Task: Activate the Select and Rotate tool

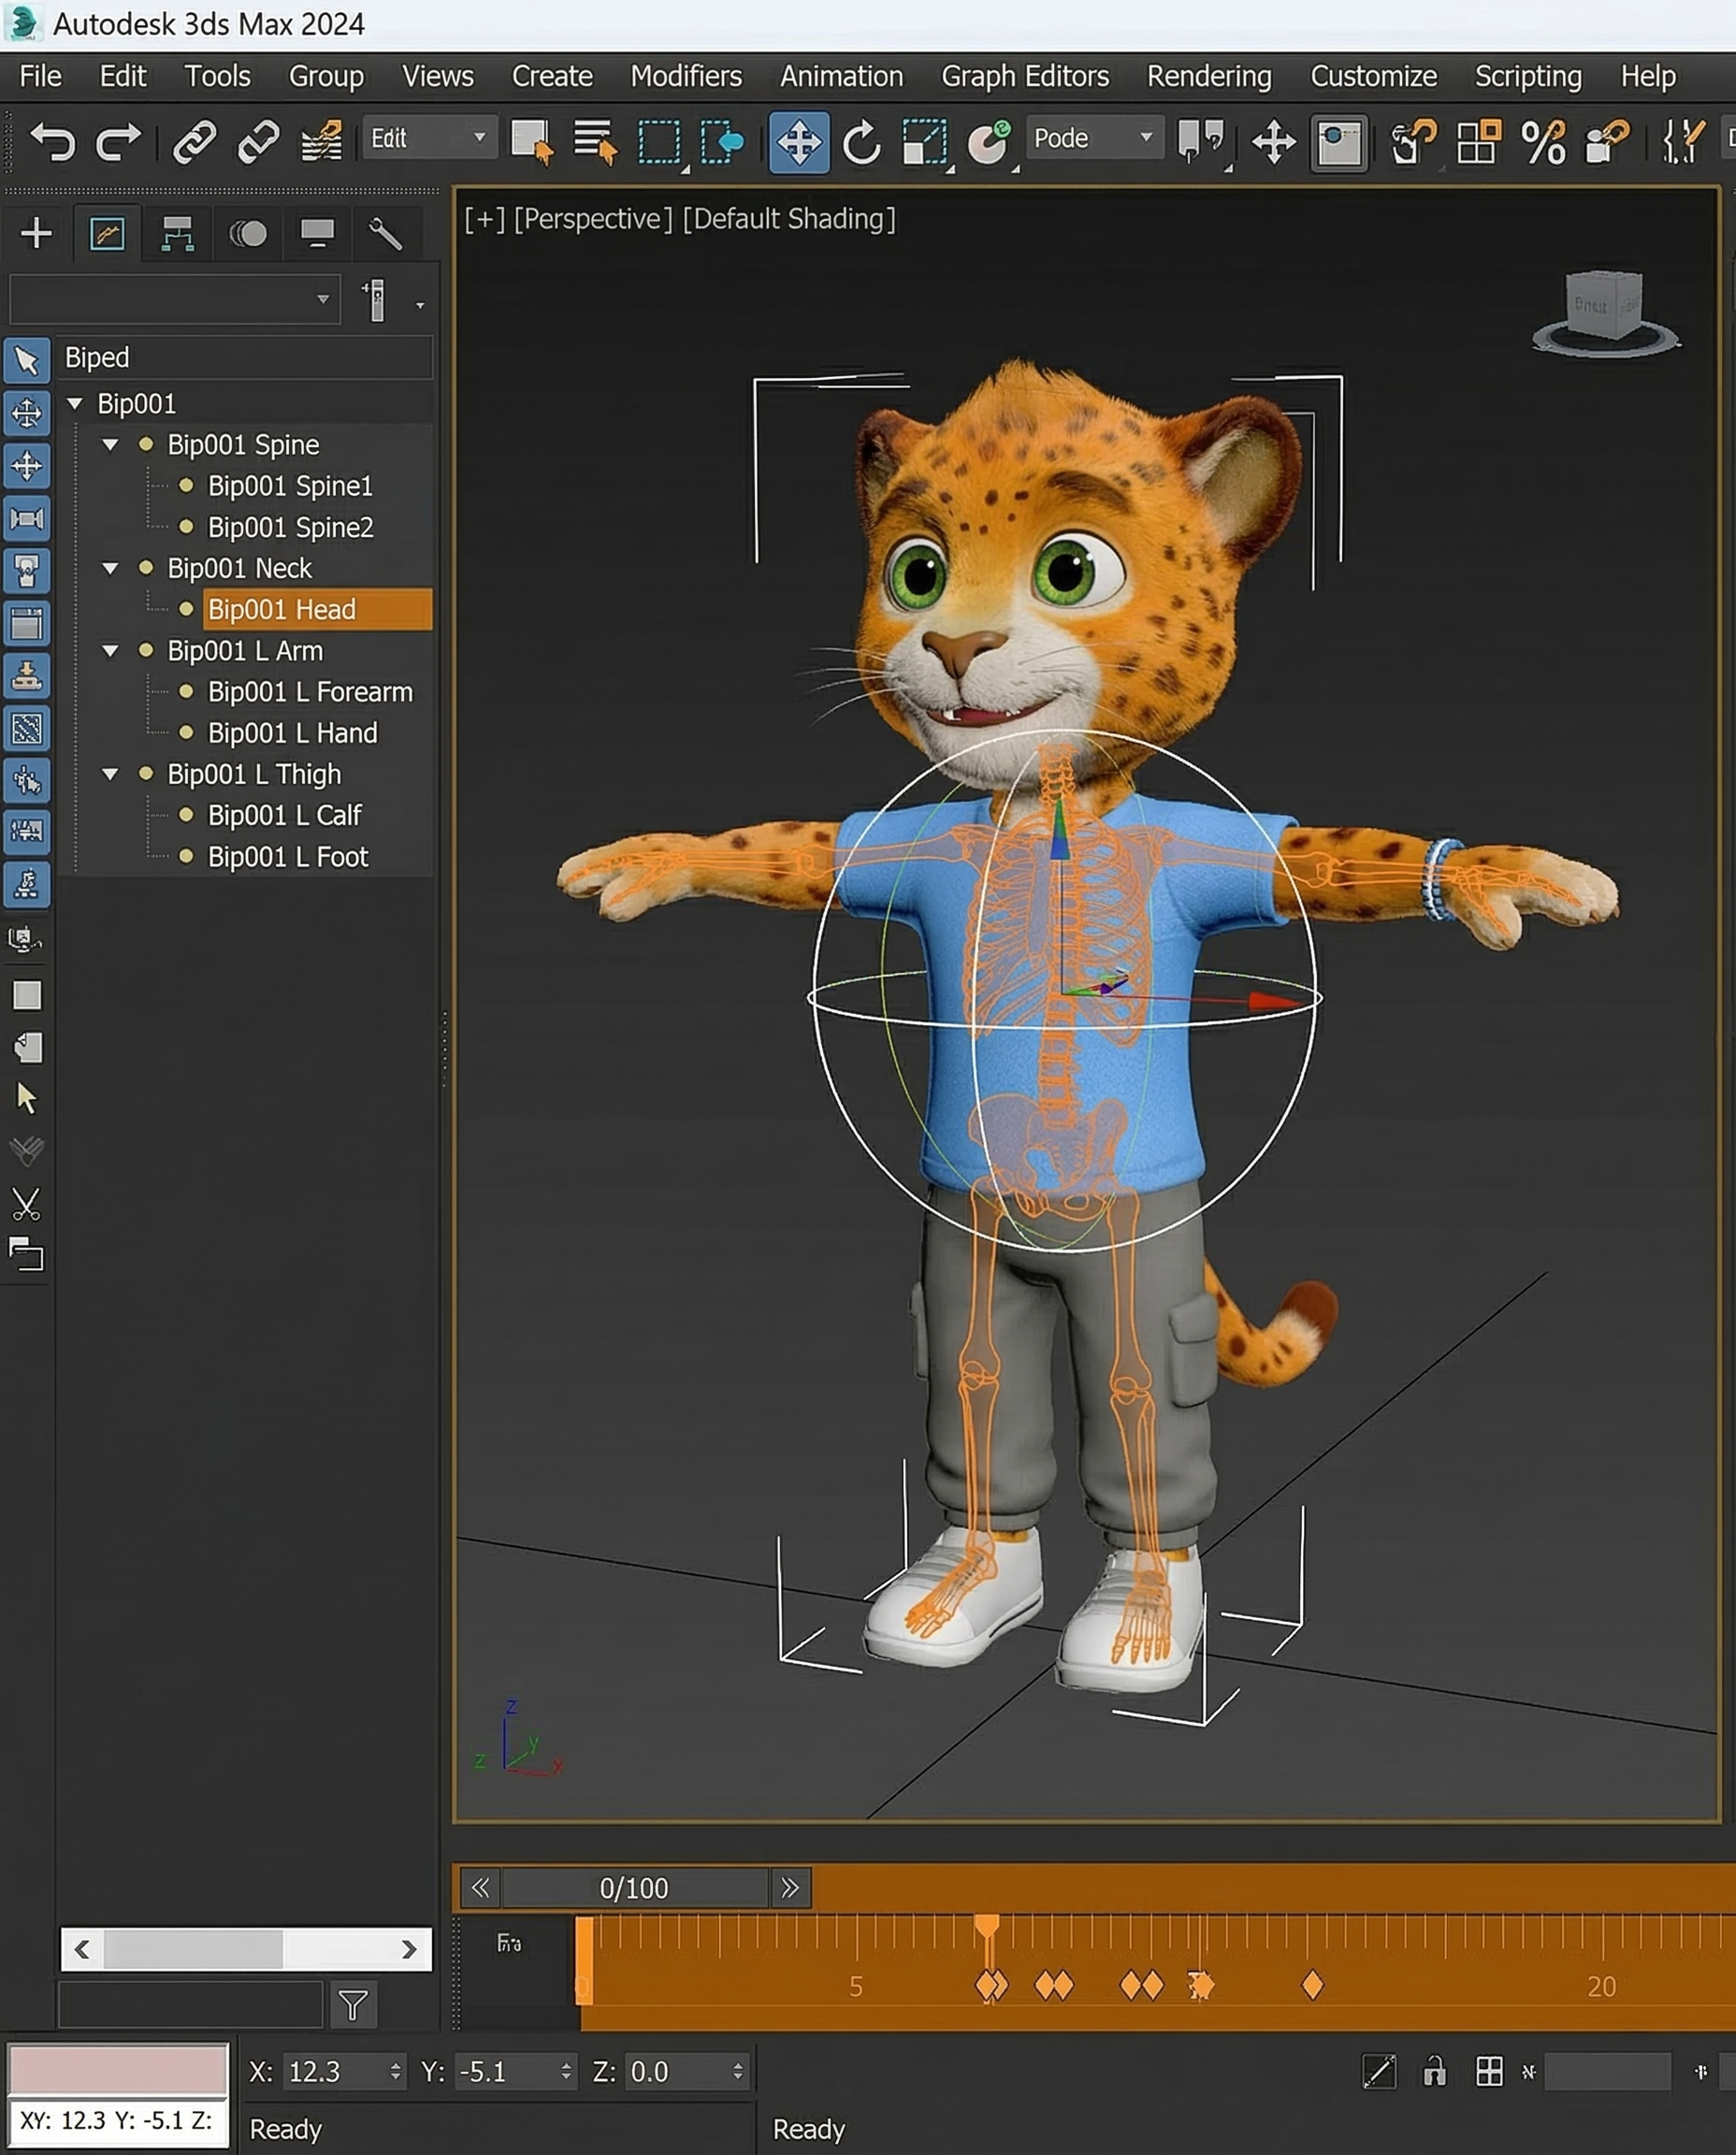Action: (x=861, y=141)
